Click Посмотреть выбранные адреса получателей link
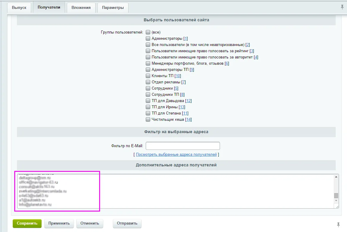Screen dimensions: 347x232 (176, 155)
